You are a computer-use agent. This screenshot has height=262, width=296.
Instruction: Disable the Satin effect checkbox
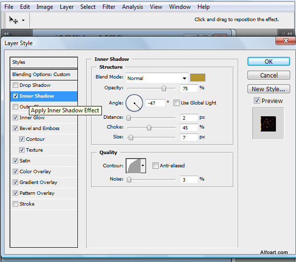[x=16, y=161]
